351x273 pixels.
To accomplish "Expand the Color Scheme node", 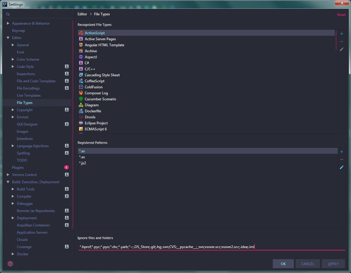I will coord(13,59).
